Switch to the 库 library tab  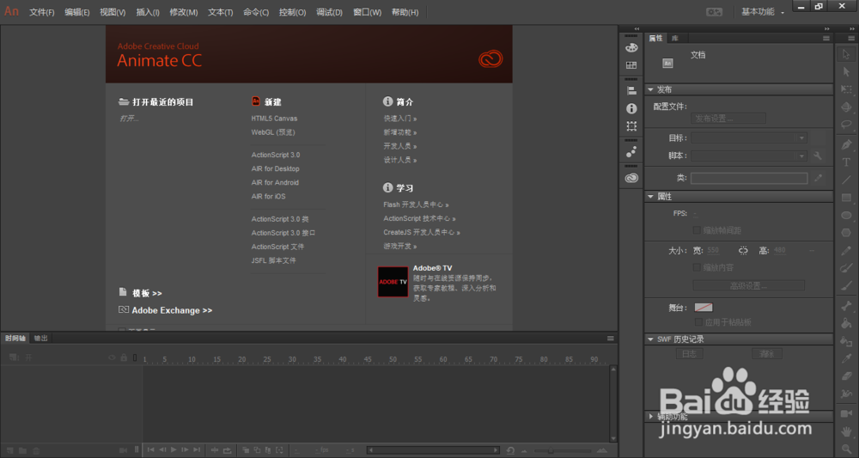pyautogui.click(x=675, y=39)
